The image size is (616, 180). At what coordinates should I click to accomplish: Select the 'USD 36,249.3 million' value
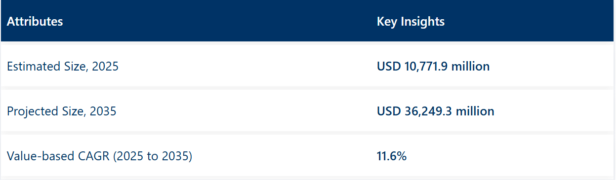click(x=435, y=111)
